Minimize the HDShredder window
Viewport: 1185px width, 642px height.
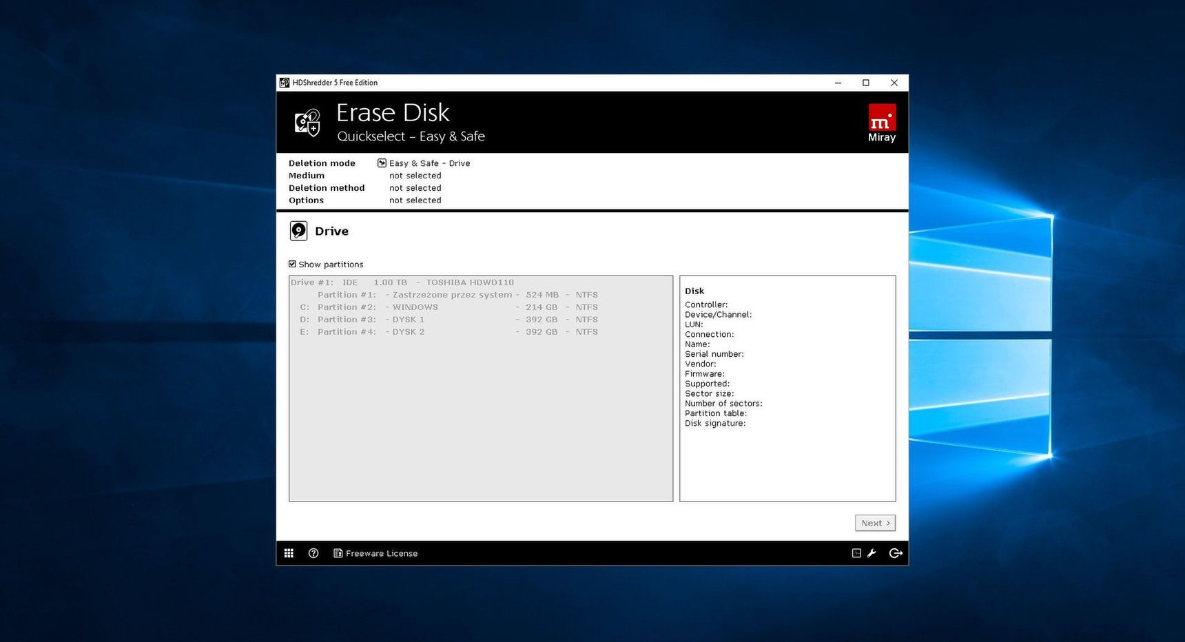coord(838,83)
